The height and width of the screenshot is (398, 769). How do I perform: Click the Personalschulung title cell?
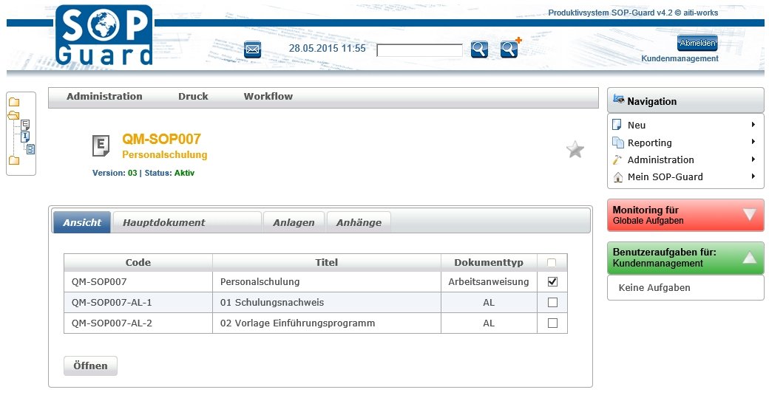pos(327,282)
